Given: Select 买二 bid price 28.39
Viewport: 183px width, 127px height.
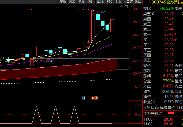Looking at the screenshot, I should [x=169, y=45].
